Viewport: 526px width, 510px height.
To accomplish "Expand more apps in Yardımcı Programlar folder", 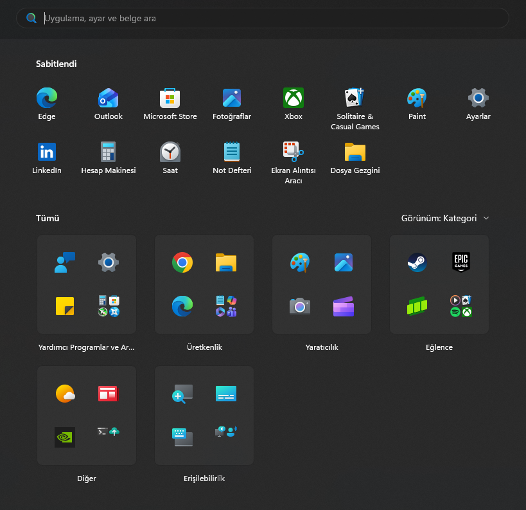I will point(109,306).
